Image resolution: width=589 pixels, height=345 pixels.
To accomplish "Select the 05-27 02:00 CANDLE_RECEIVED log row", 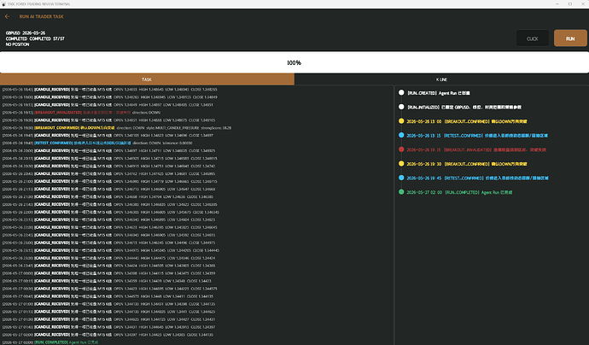I will pyautogui.click(x=108, y=335).
